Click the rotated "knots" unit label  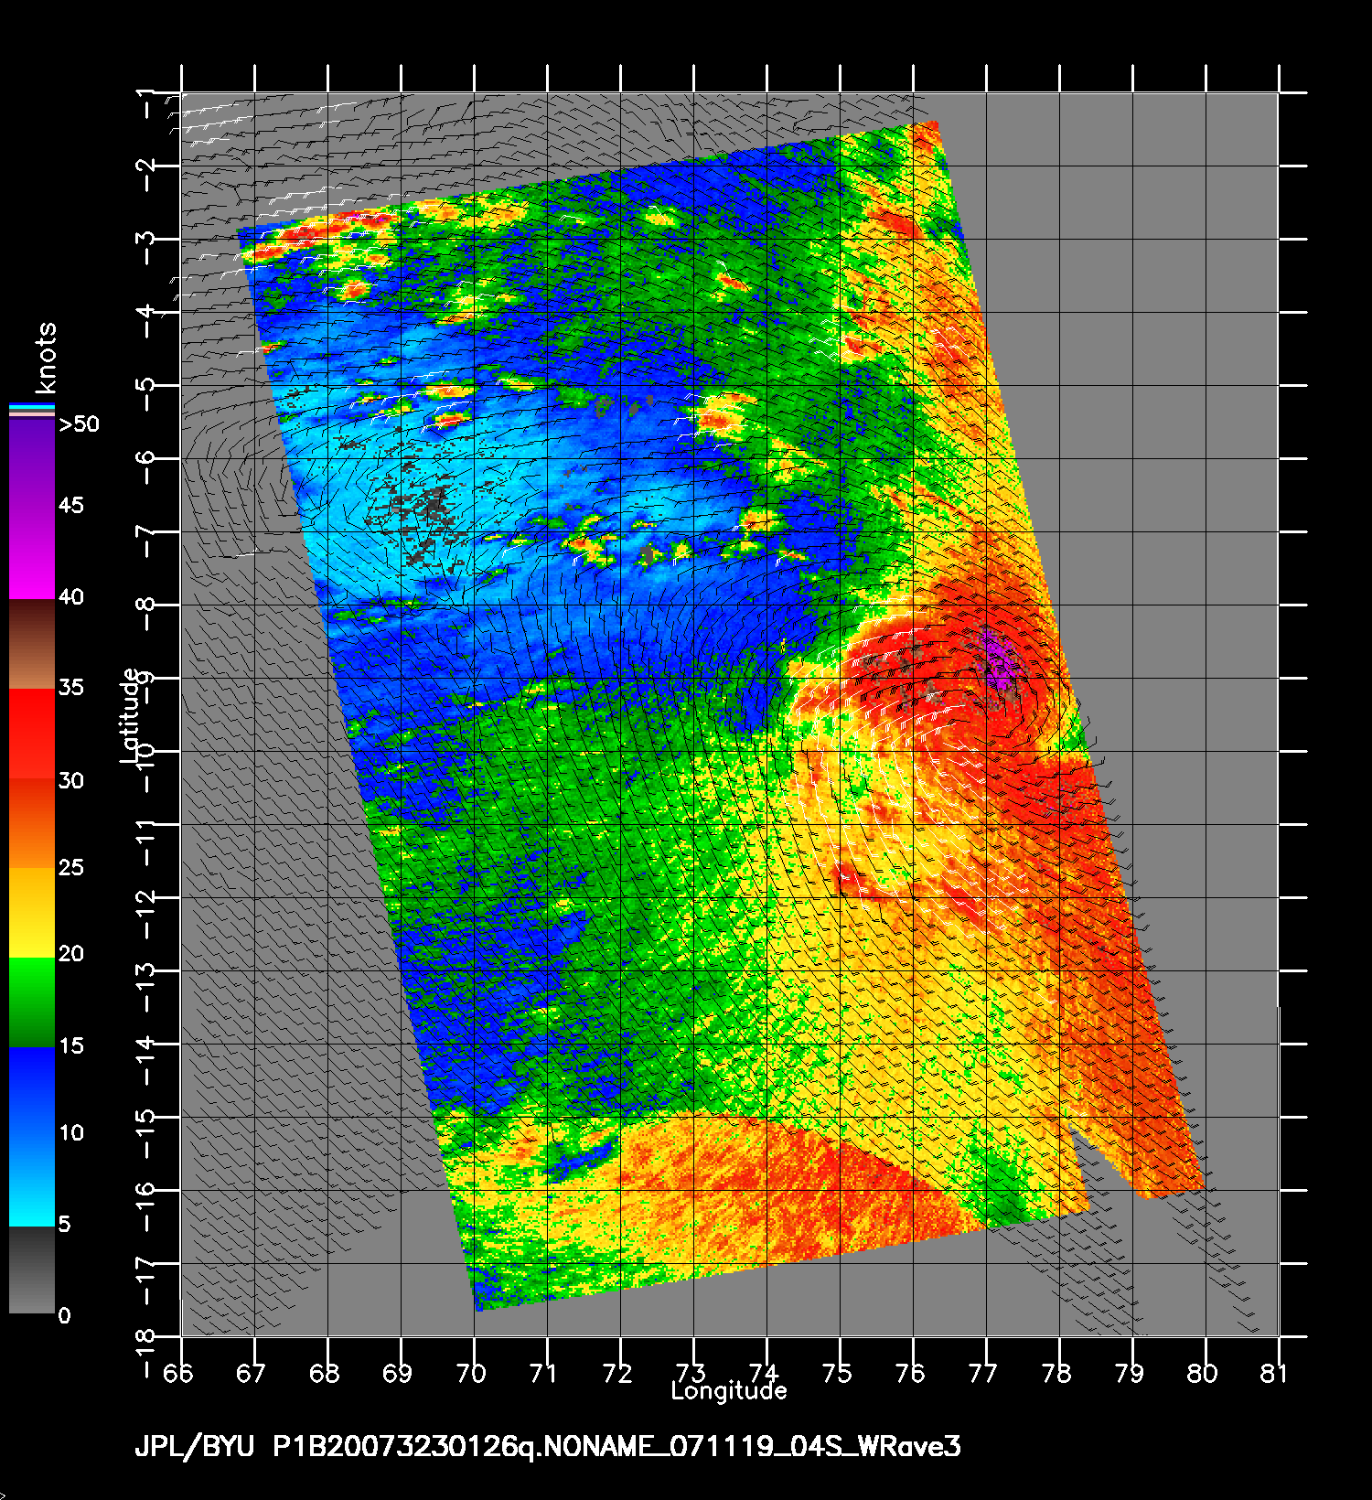[x=44, y=358]
